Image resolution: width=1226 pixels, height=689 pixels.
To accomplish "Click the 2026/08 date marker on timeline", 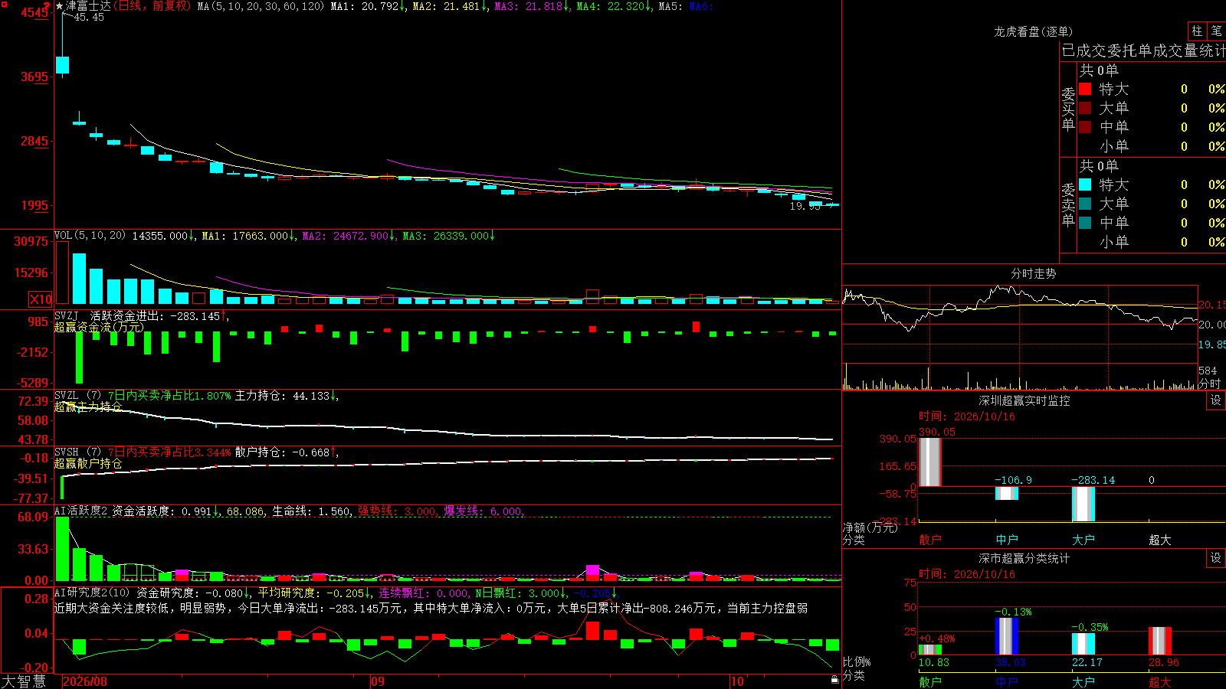I will tap(85, 681).
